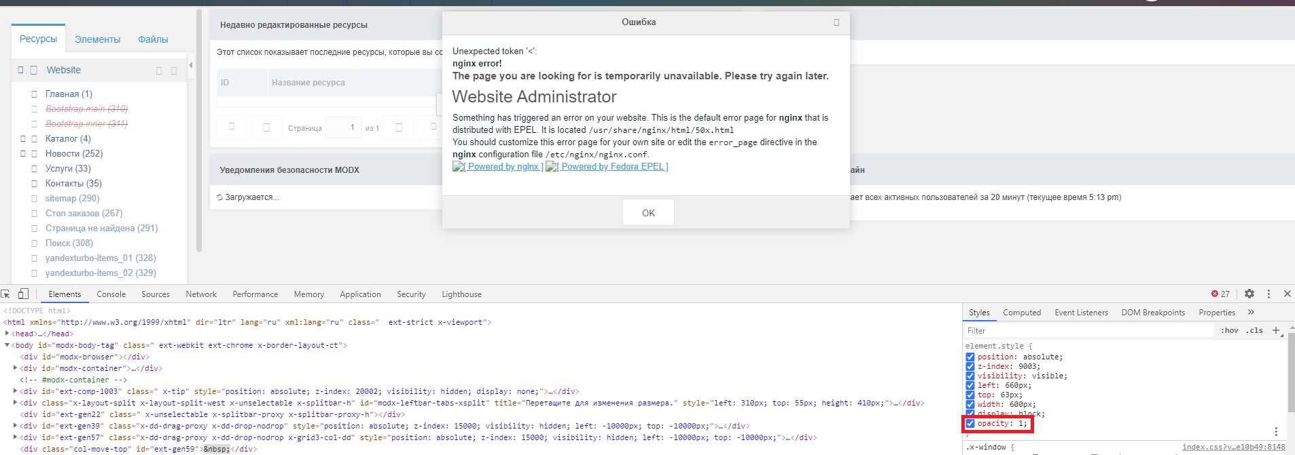This screenshot has height=455, width=1295.
Task: Expand the Каталог (4) tree node
Action: [x=23, y=139]
